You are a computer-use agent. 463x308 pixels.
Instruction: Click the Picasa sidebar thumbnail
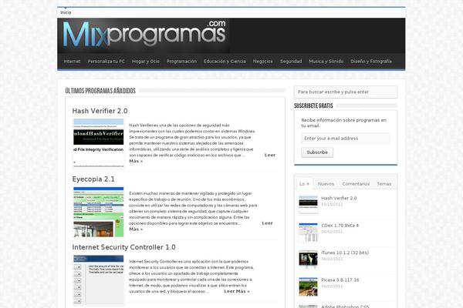308,286
